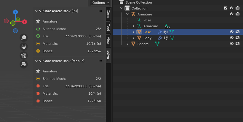243x122 pixels.
Task: Open the Options dropdown
Action: click(100, 3)
